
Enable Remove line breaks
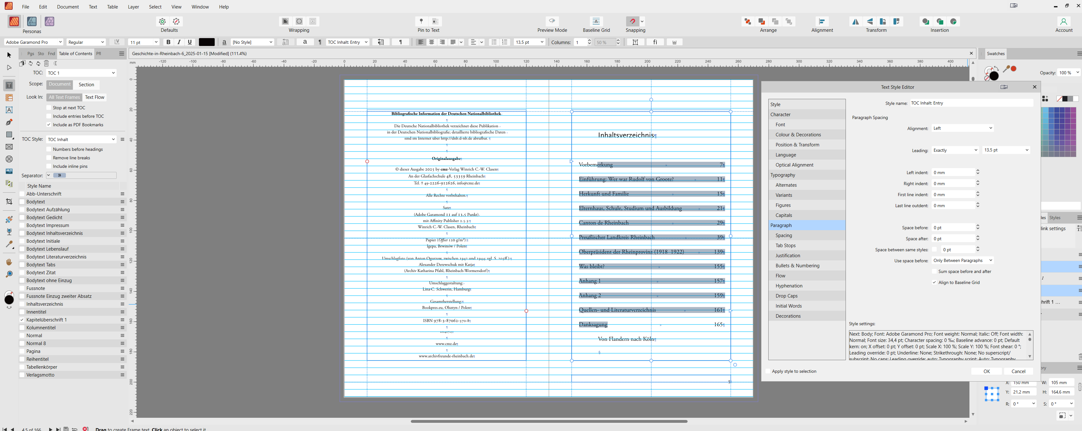point(49,158)
